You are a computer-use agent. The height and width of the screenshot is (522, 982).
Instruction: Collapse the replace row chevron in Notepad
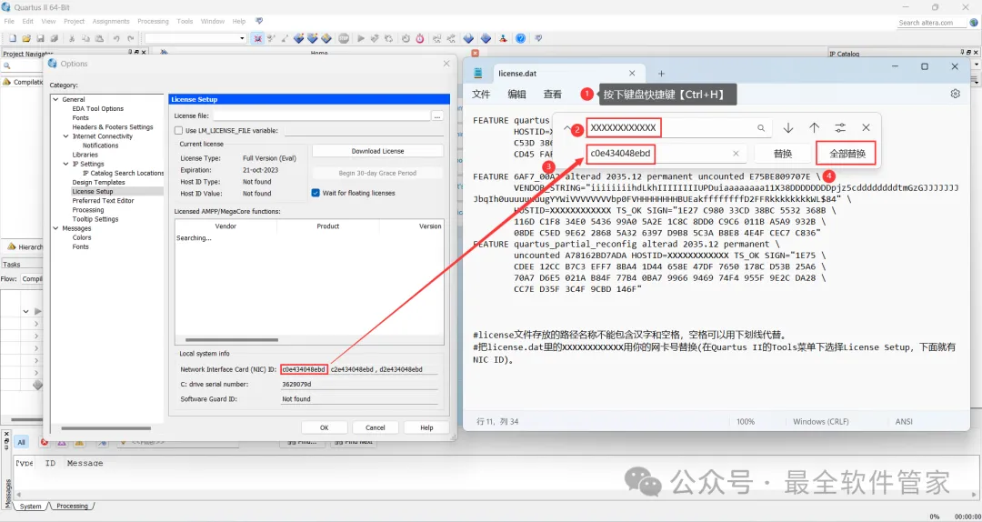click(567, 128)
